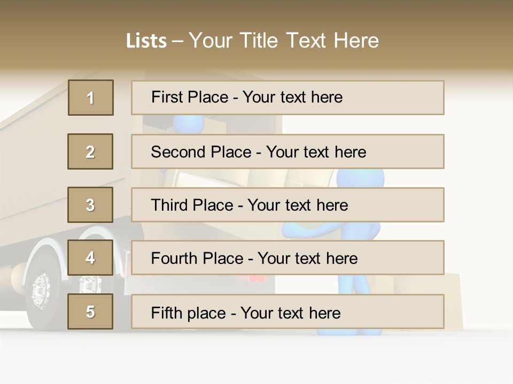Click the "Fourth Place" text box

click(x=287, y=258)
